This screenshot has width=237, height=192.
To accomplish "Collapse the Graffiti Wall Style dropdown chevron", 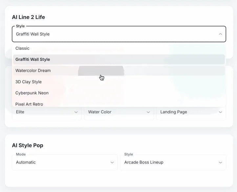I will click(220, 34).
